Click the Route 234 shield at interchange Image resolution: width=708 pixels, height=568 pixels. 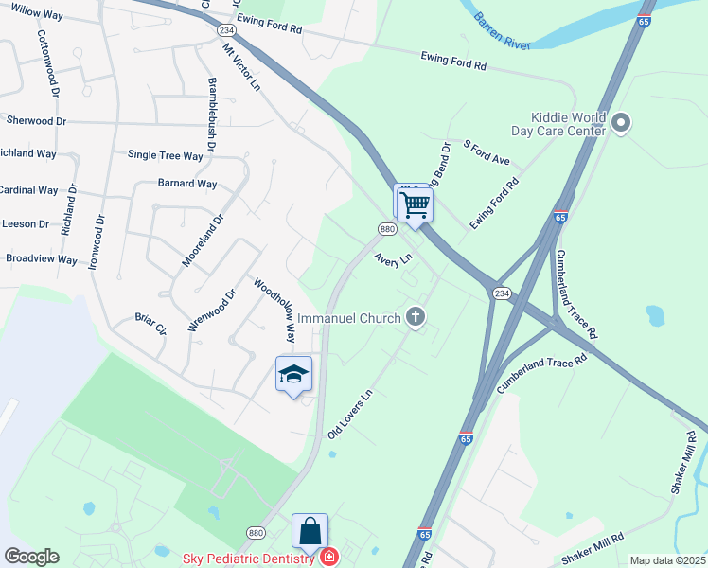click(502, 293)
